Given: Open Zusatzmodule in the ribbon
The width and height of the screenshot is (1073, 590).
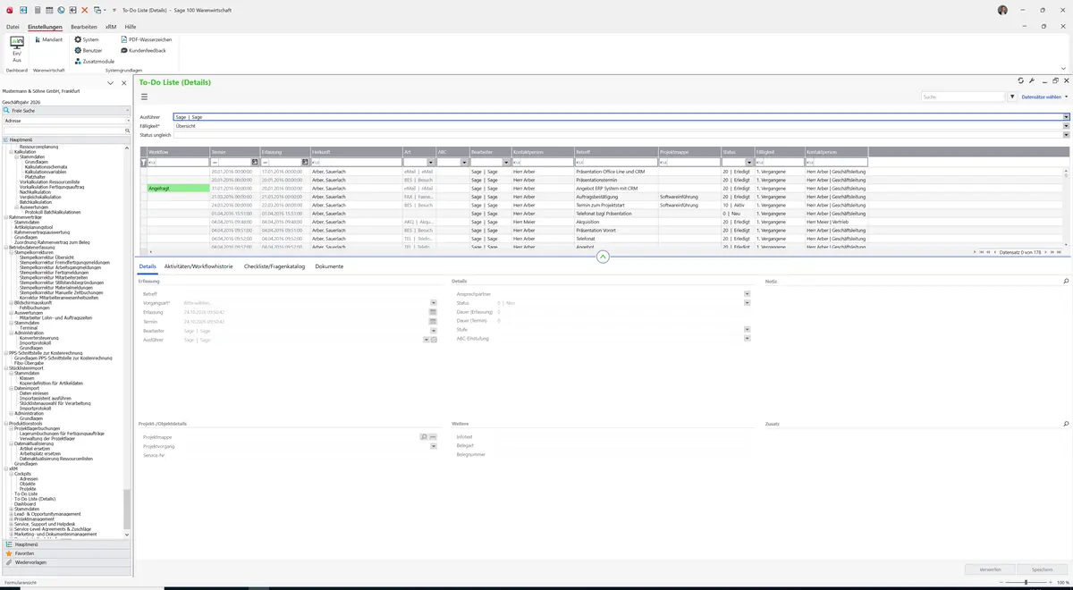Looking at the screenshot, I should (x=95, y=61).
